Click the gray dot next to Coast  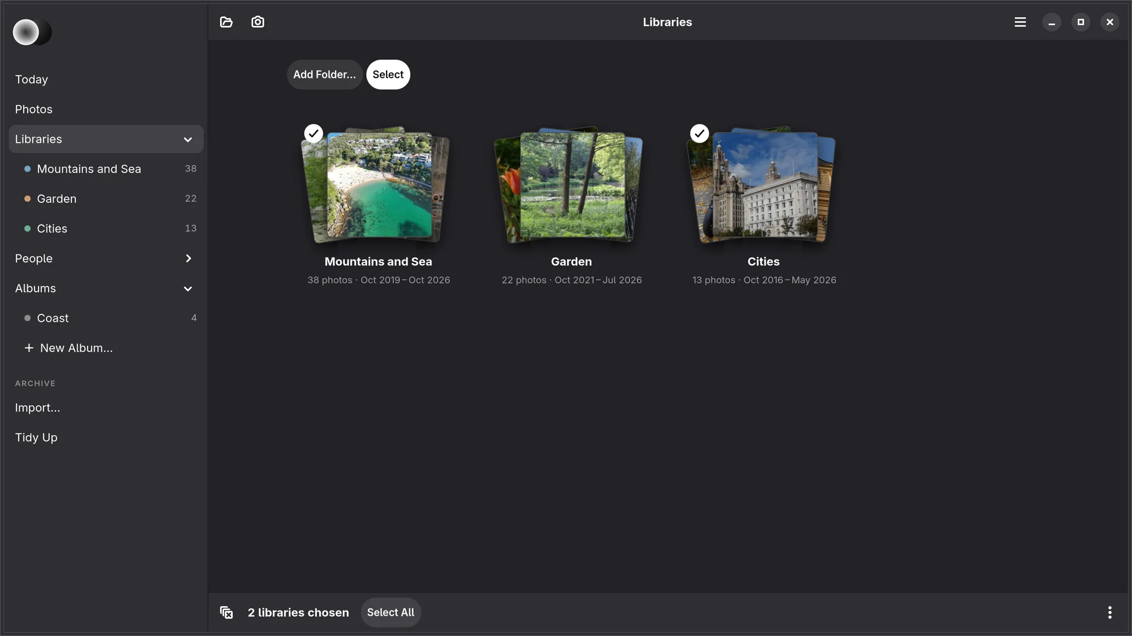point(27,318)
